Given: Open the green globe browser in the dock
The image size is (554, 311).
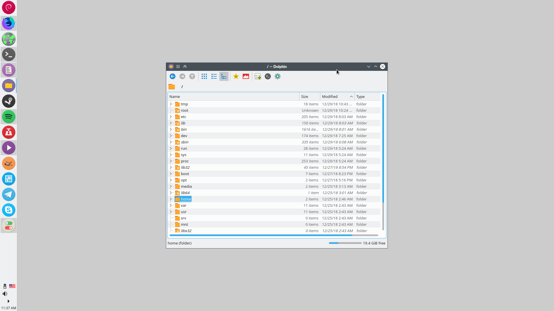Looking at the screenshot, I should pyautogui.click(x=9, y=39).
